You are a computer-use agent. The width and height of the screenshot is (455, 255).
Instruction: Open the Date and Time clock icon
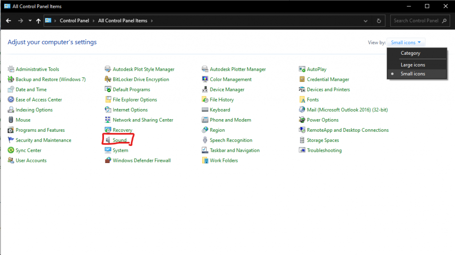click(x=11, y=89)
